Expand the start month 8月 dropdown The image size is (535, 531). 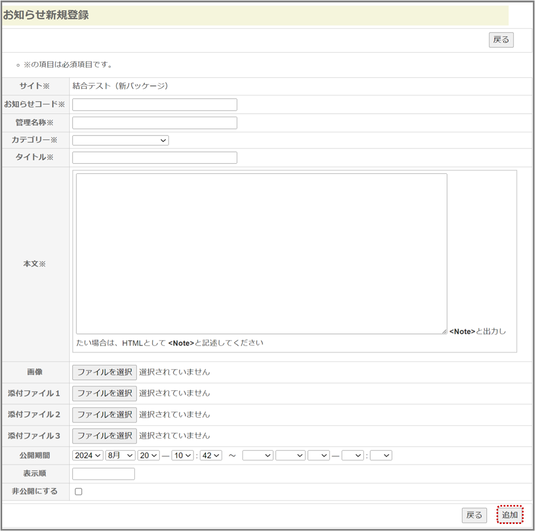120,456
